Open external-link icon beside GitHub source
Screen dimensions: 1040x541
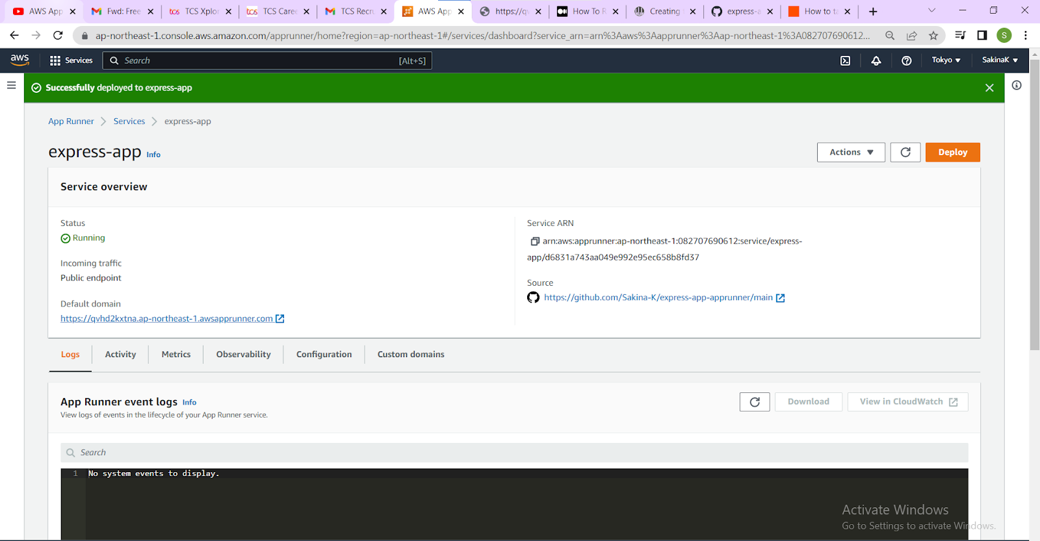pyautogui.click(x=781, y=297)
